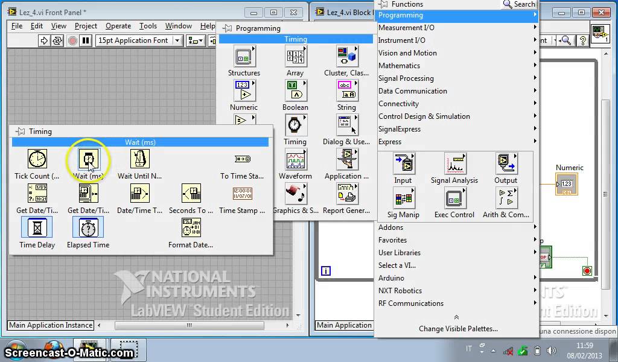Open the Numeric subpalette

tap(244, 91)
